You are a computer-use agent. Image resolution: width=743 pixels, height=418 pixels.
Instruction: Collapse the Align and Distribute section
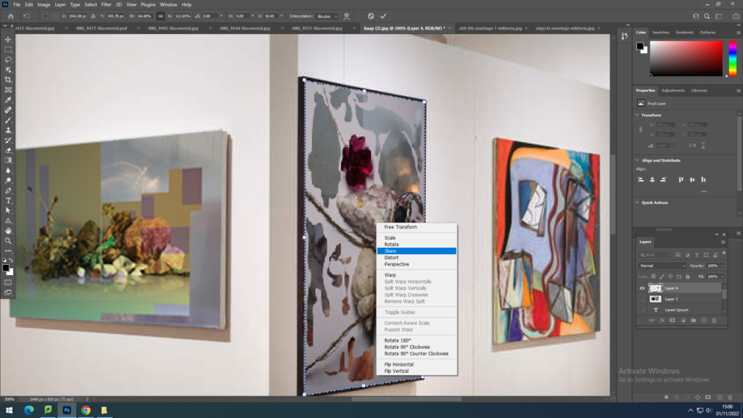pos(637,160)
